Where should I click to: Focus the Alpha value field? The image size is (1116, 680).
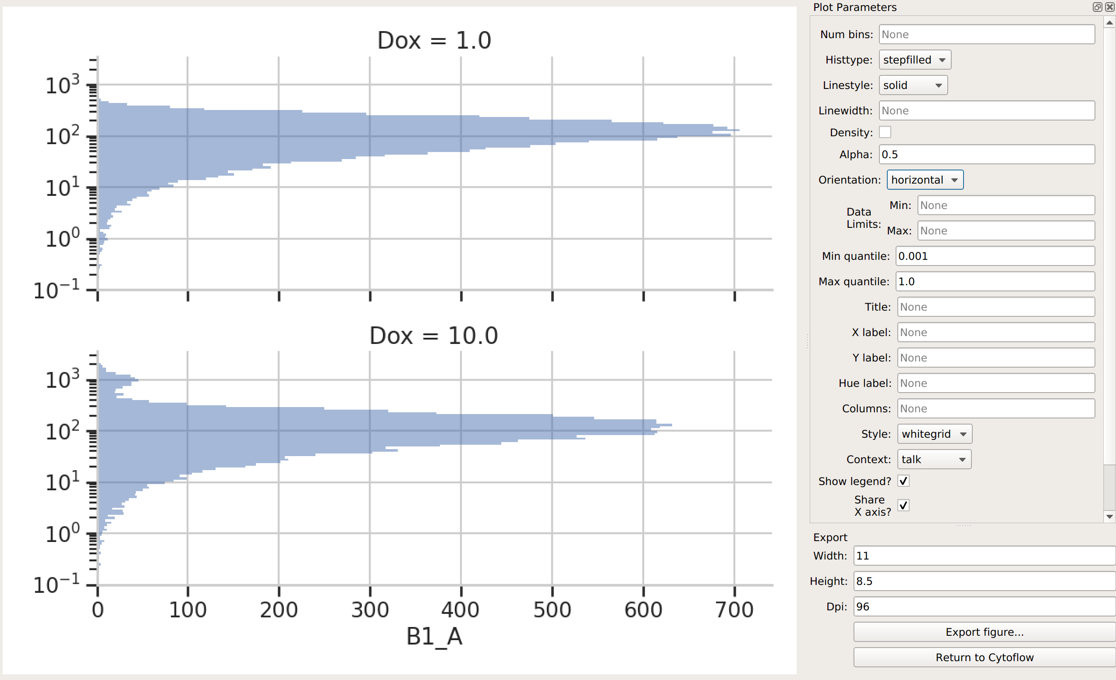[987, 155]
